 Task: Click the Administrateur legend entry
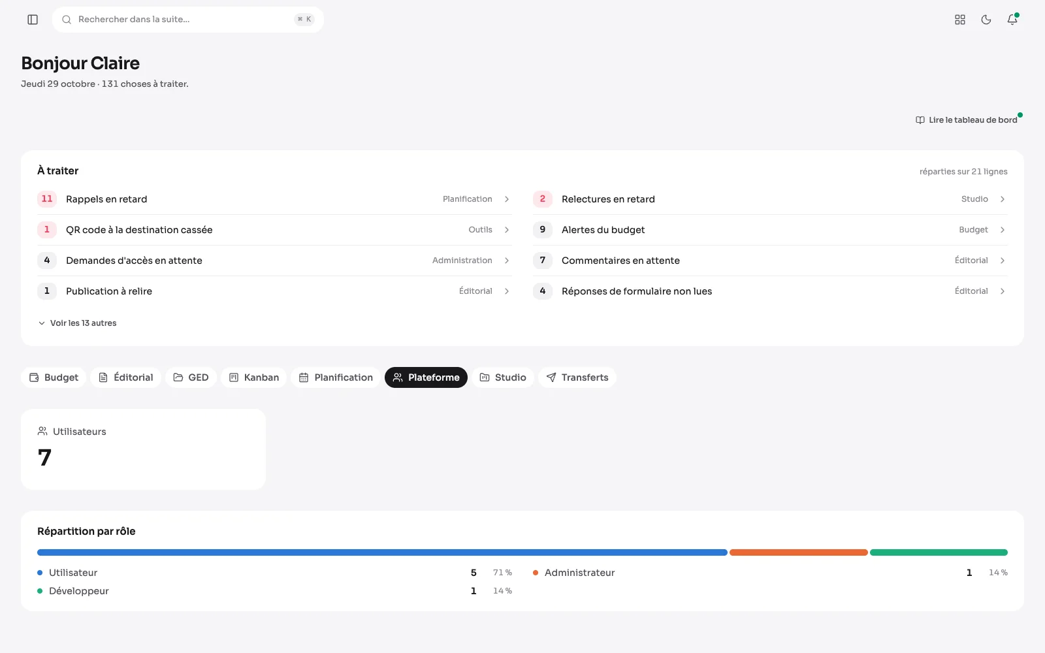pyautogui.click(x=770, y=573)
